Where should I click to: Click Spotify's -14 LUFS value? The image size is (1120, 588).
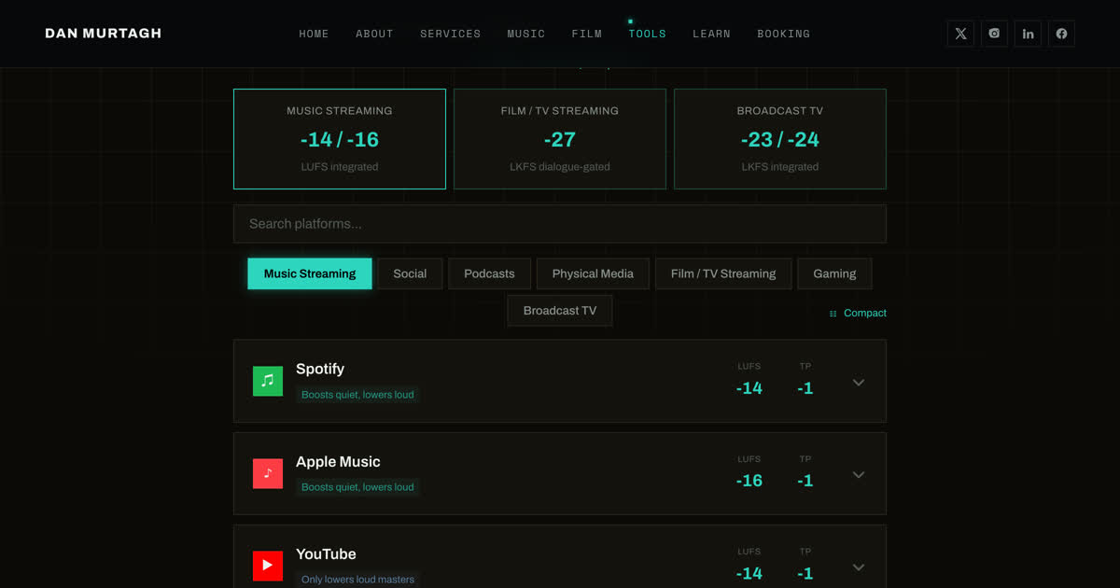(749, 388)
